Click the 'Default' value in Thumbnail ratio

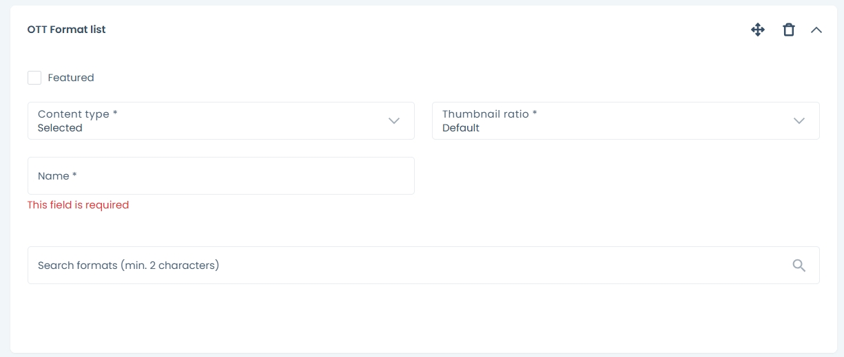pyautogui.click(x=461, y=128)
